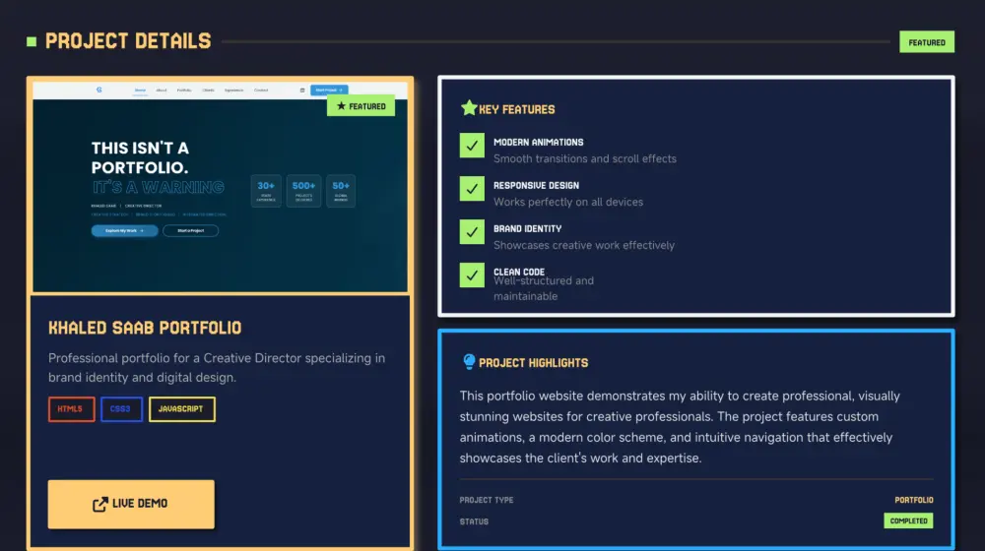The image size is (985, 551).
Task: Click the Modern Animations label
Action: (539, 143)
